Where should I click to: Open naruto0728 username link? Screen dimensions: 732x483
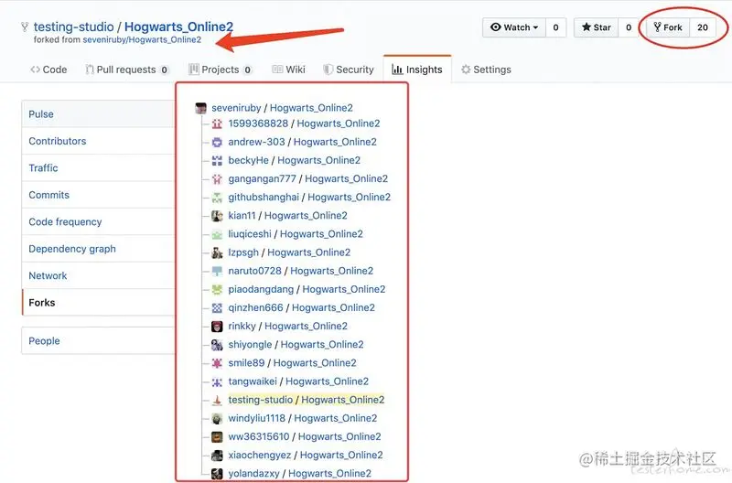coord(255,271)
